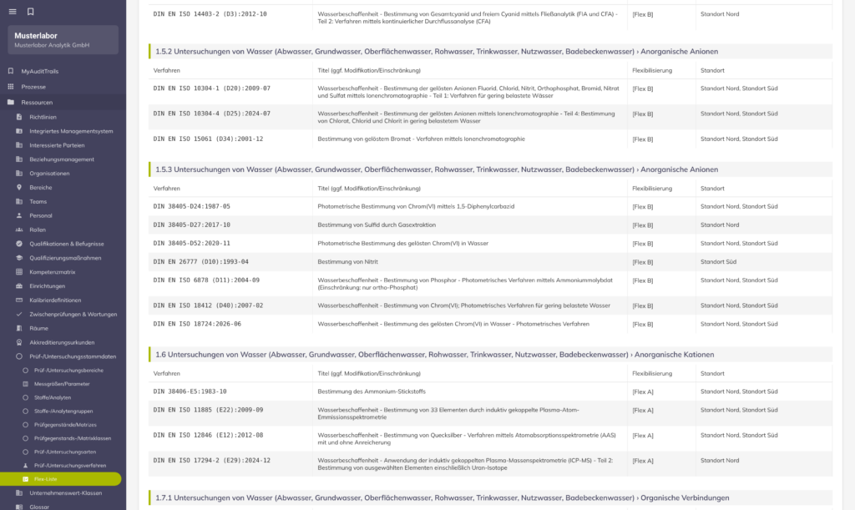Click '[Flex B]' in the DIN EN ISO 15061 row

[x=642, y=139]
